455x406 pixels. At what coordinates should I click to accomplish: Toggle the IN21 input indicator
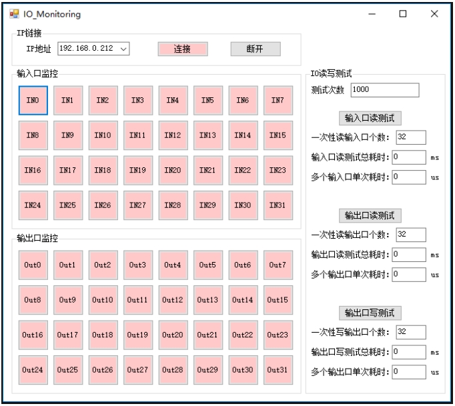click(x=208, y=170)
